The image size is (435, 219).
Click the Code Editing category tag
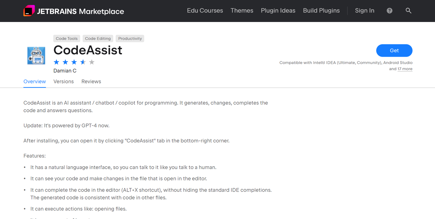[x=98, y=39]
